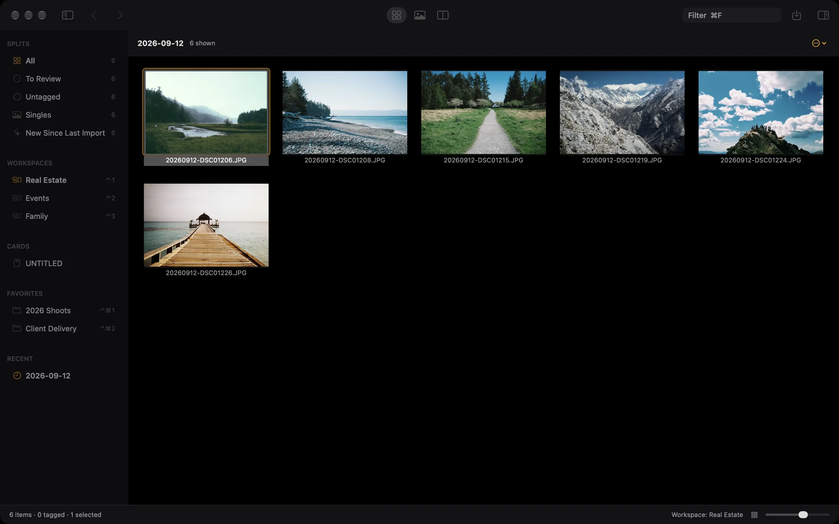Image resolution: width=839 pixels, height=524 pixels.
Task: Select the UNTITLED card
Action: [64, 263]
